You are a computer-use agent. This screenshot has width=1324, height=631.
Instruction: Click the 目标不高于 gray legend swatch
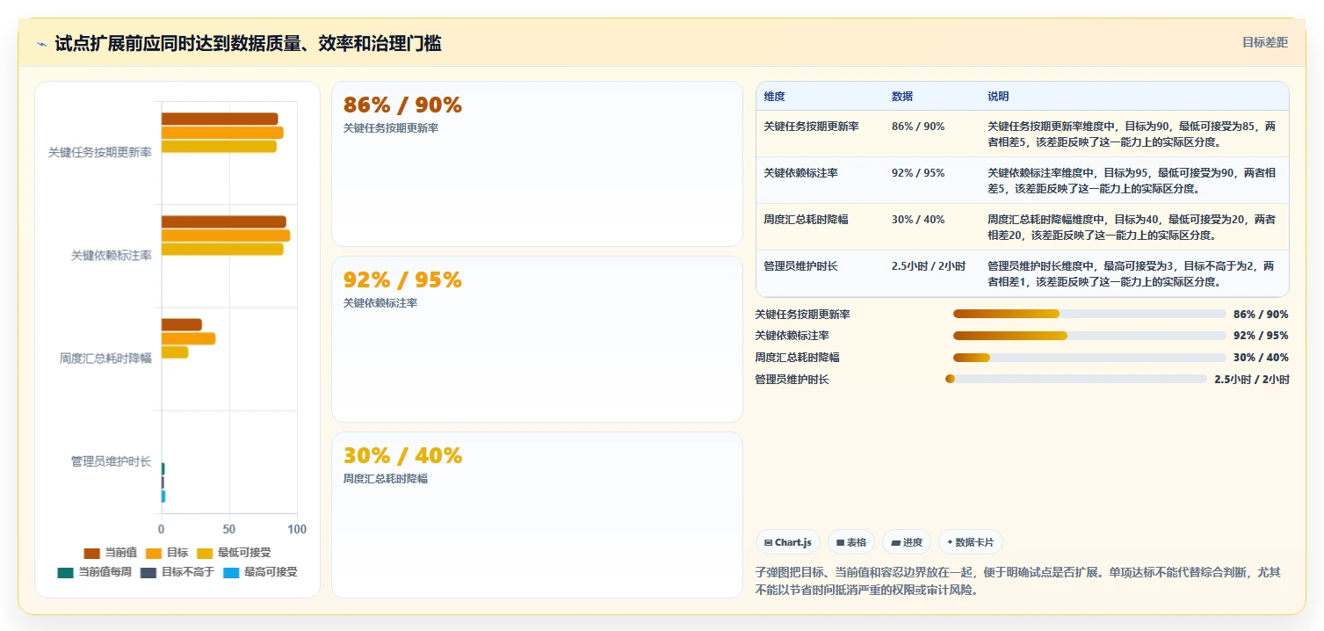pos(148,572)
